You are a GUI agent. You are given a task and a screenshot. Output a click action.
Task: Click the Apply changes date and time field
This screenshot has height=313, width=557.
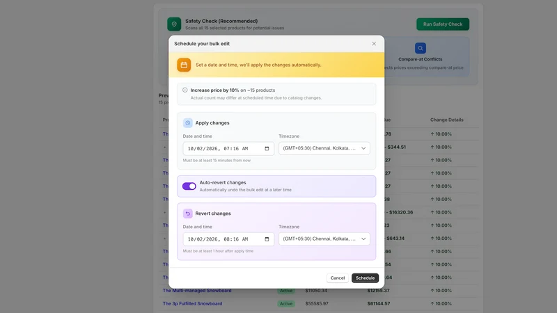[x=228, y=148]
